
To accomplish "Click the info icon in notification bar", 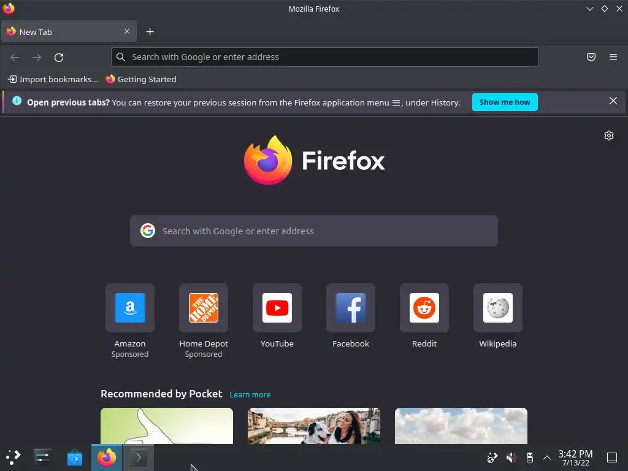I will tap(17, 101).
